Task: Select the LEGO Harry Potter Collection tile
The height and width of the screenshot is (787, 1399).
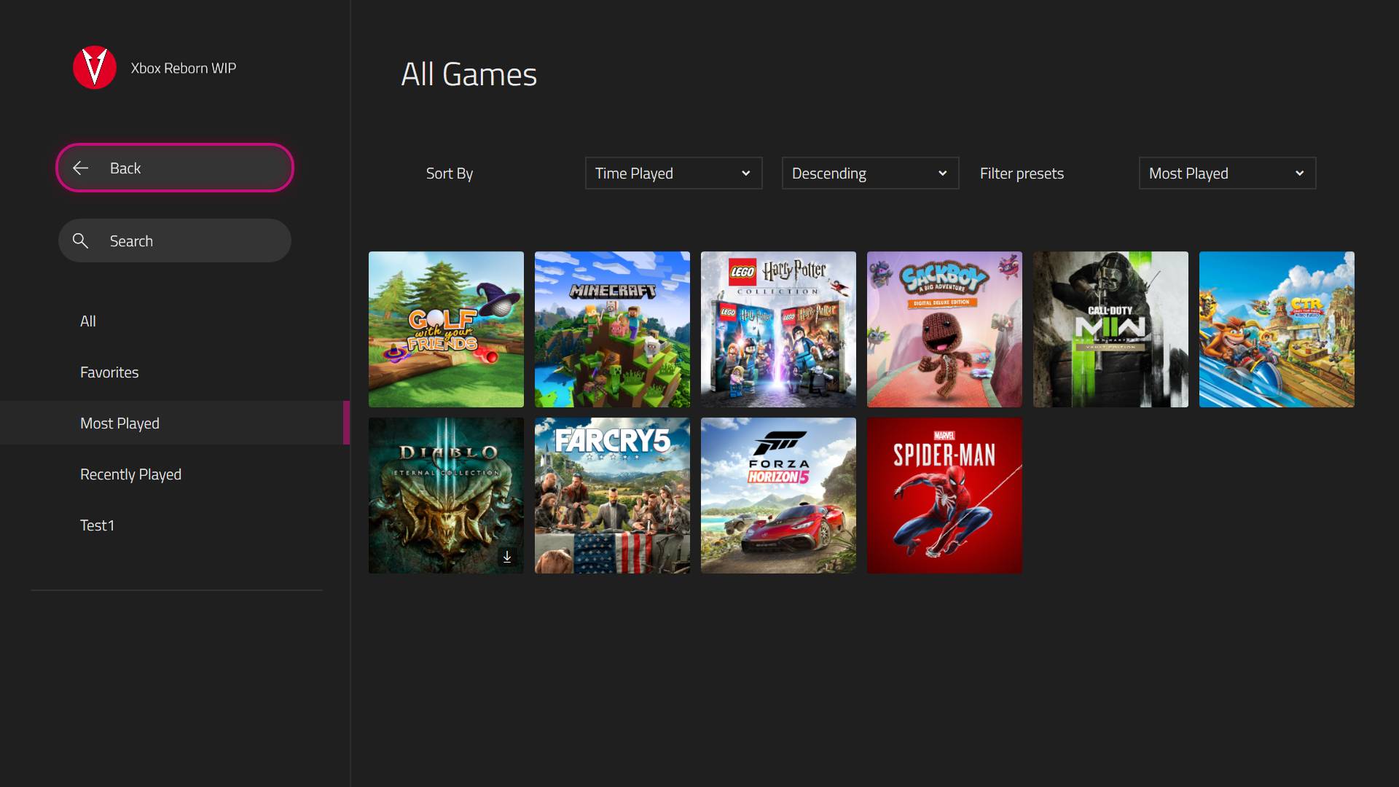Action: pos(778,329)
